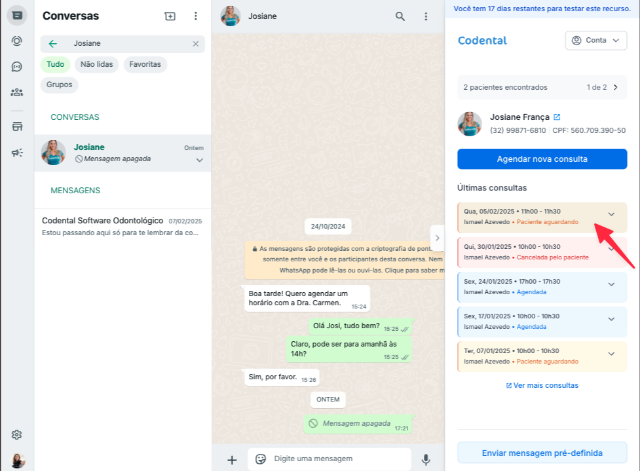The width and height of the screenshot is (640, 471).
Task: Open the chat header three-dot menu
Action: [x=426, y=16]
